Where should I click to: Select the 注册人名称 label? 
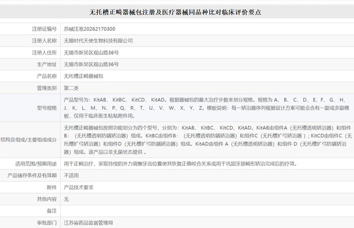click(45, 40)
